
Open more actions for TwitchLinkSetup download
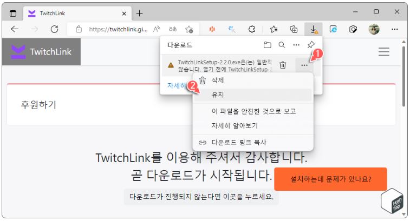(304, 65)
